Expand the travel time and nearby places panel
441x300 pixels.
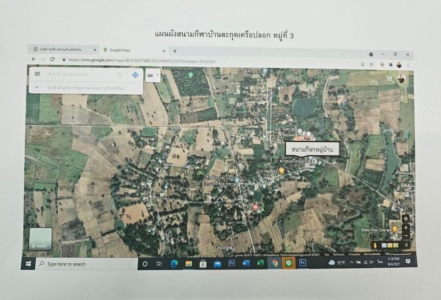[37, 88]
